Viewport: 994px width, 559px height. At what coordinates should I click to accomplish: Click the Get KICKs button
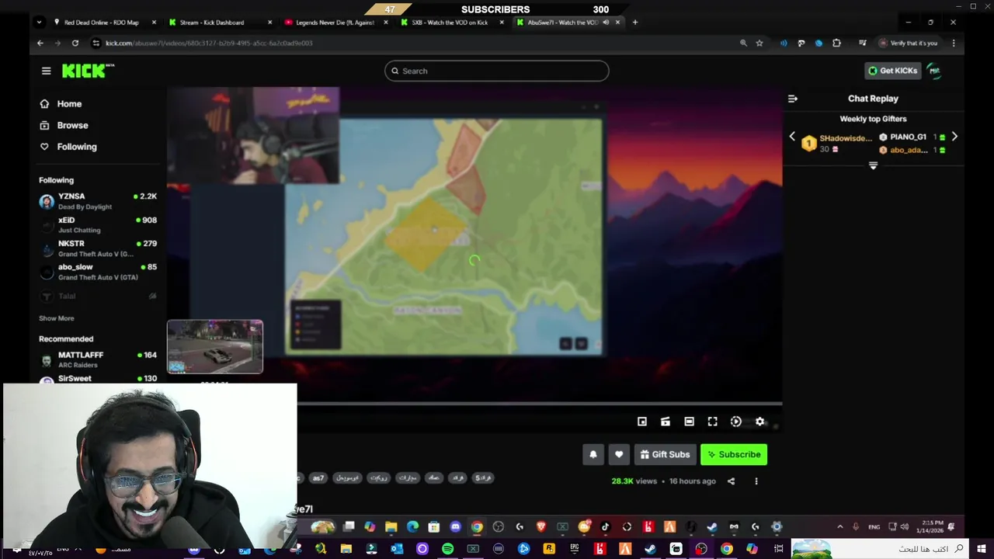pos(892,71)
